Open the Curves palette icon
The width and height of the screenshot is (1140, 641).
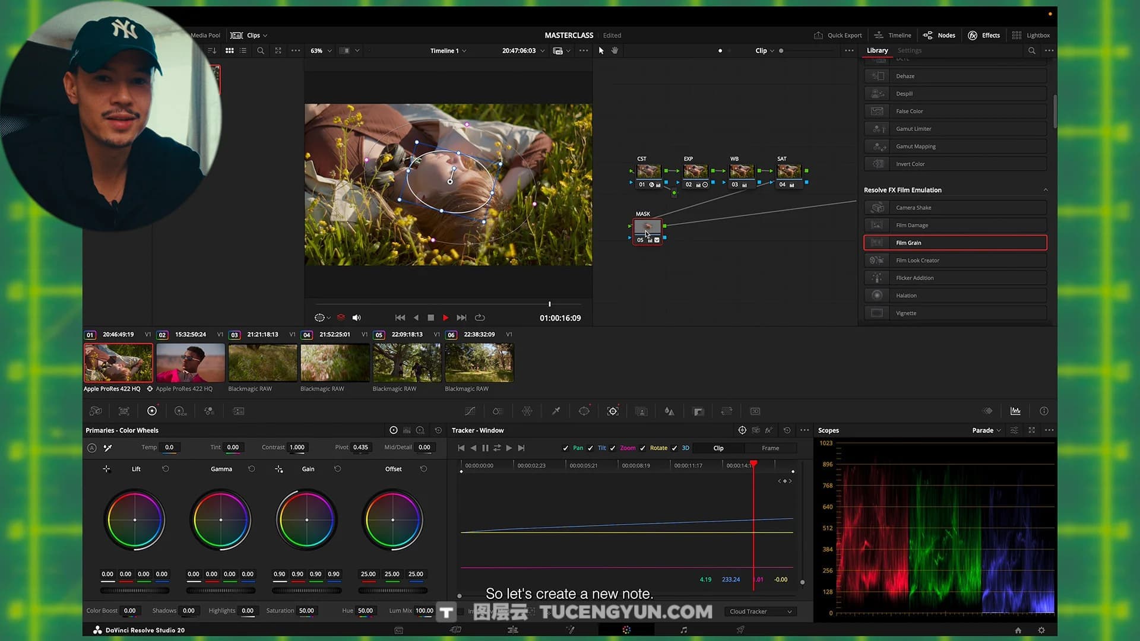pyautogui.click(x=470, y=411)
